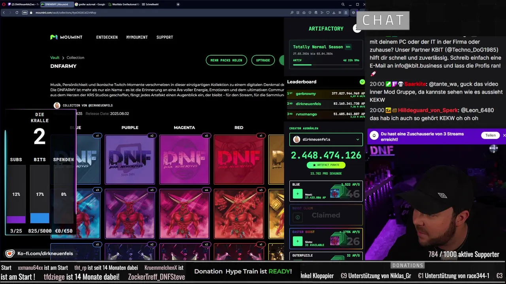This screenshot has width=506, height=284.
Task: Click the EASTER BOOST plus button
Action: pos(298,241)
